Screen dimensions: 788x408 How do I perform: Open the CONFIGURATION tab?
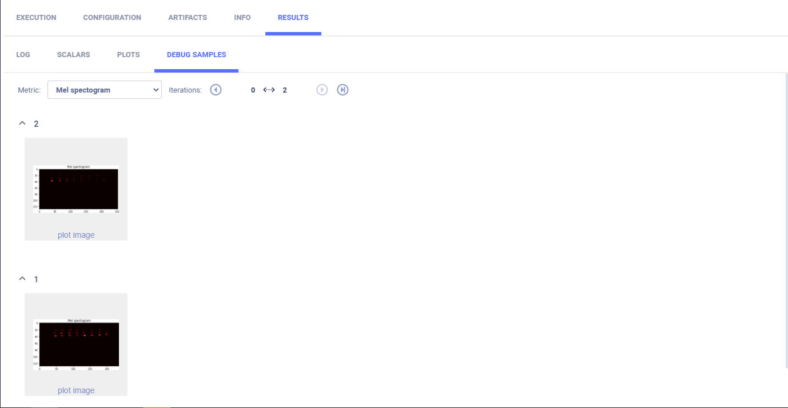(x=112, y=18)
